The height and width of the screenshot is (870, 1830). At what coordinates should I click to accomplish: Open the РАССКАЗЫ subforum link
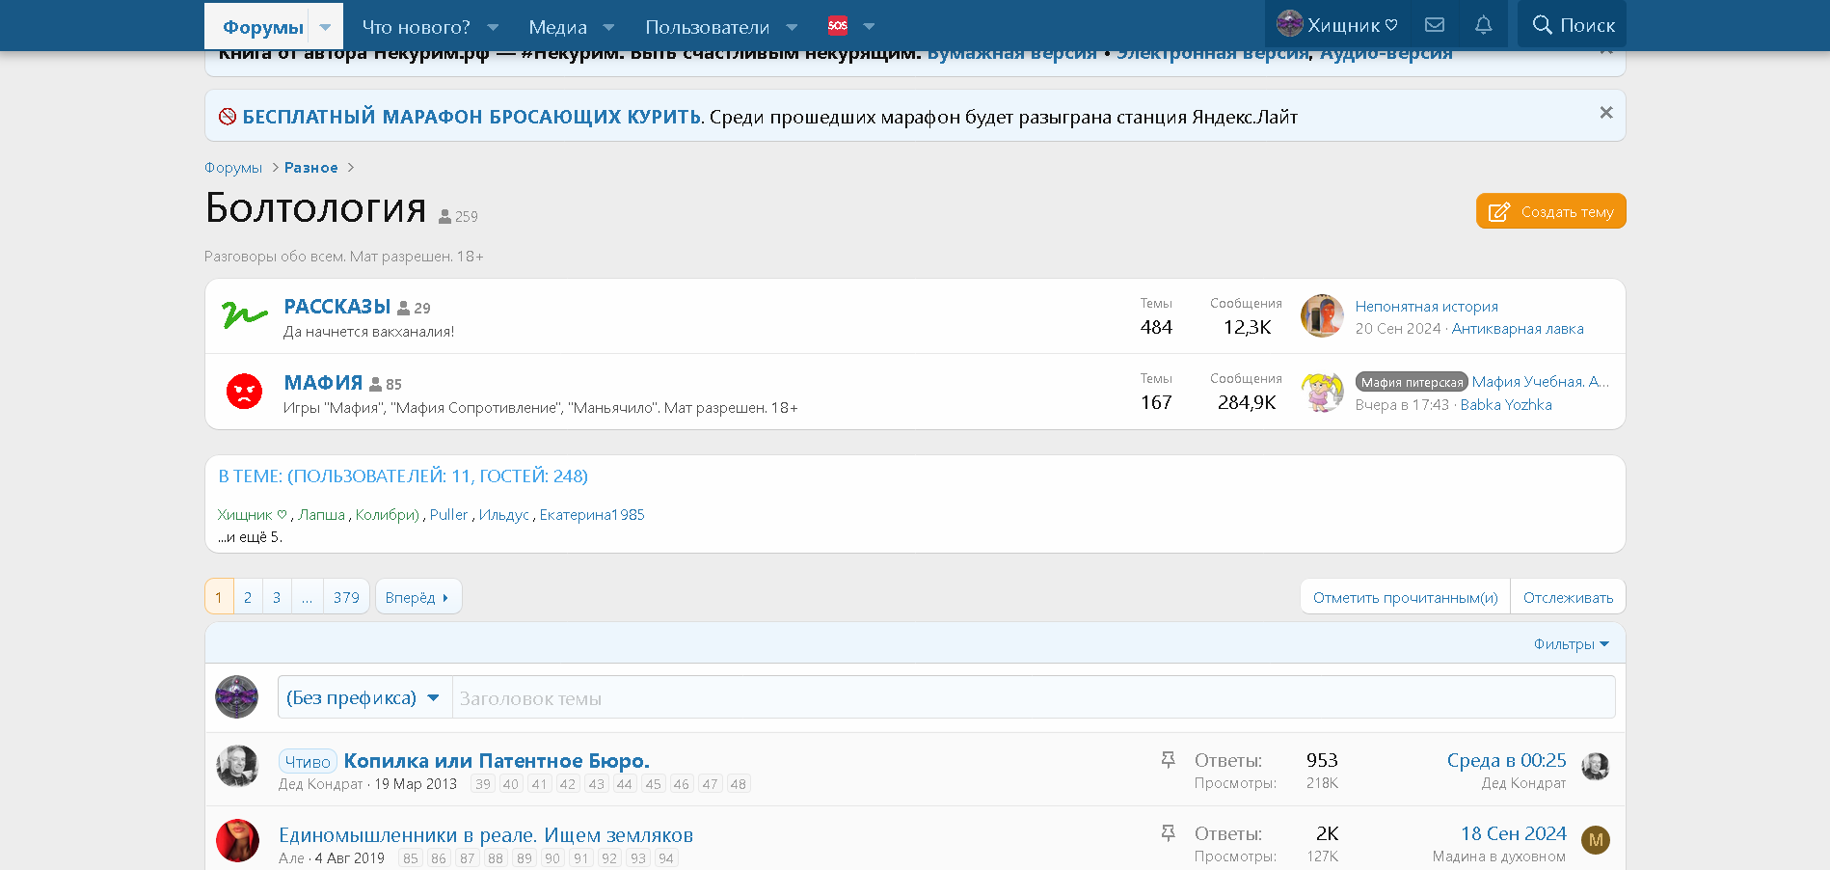tap(336, 307)
